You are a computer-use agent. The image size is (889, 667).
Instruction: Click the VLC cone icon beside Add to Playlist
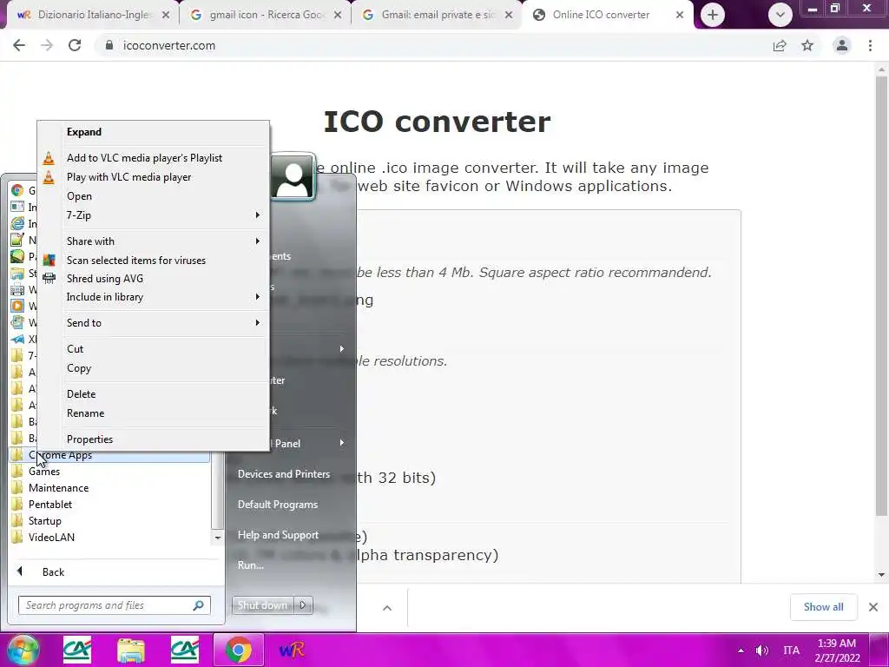click(x=49, y=158)
